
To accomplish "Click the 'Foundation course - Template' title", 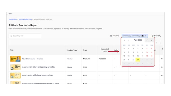I will coord(33,59).
